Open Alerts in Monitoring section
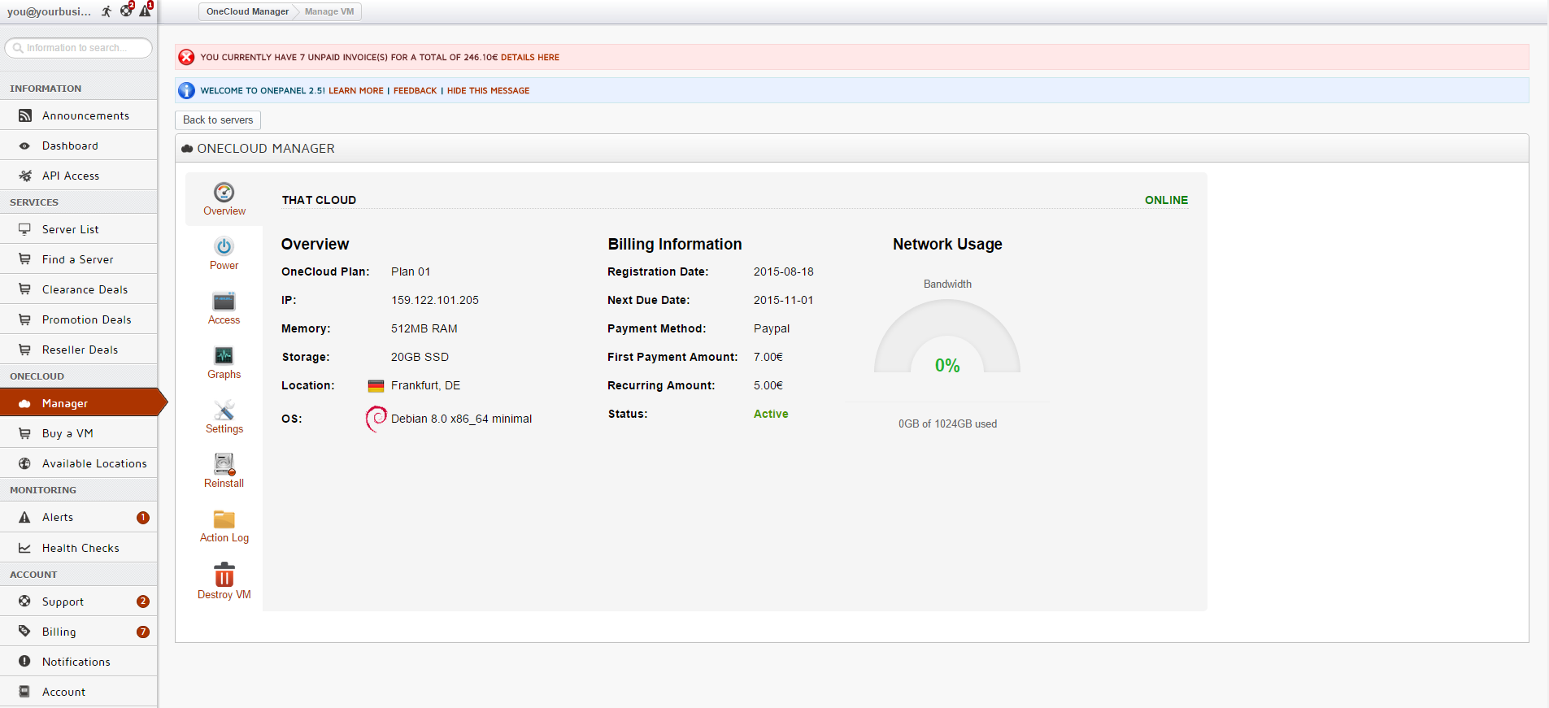1549x708 pixels. [58, 518]
